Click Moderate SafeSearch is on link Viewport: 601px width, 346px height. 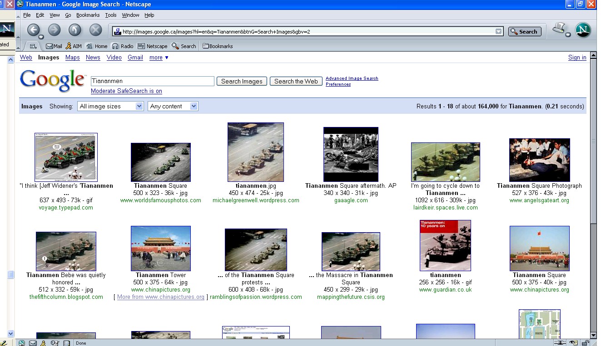pyautogui.click(x=126, y=91)
